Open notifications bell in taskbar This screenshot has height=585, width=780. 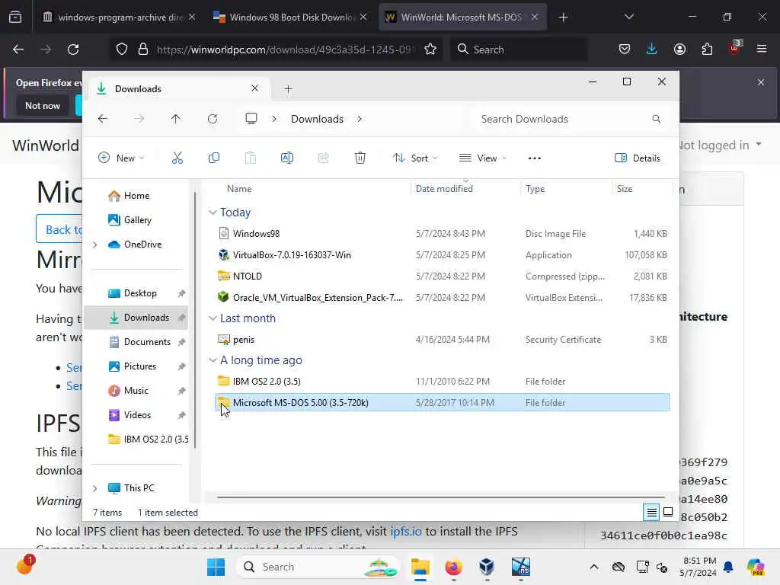(728, 567)
